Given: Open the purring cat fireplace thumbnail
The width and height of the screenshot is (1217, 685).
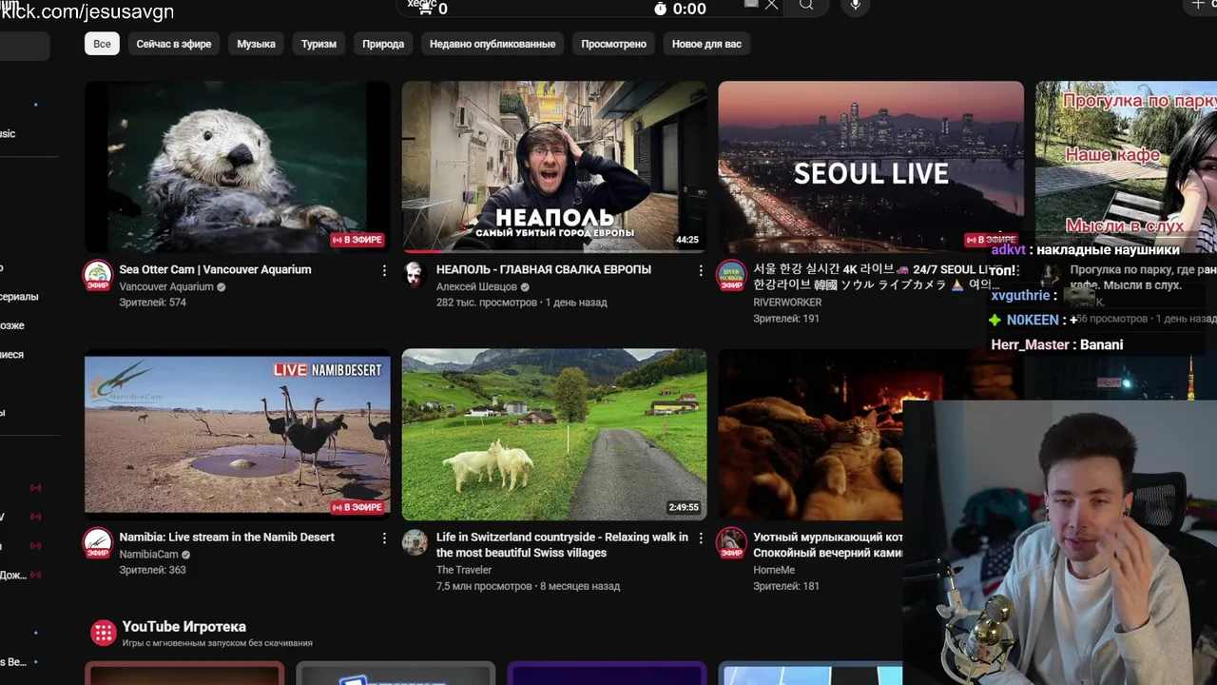Looking at the screenshot, I should tap(810, 434).
